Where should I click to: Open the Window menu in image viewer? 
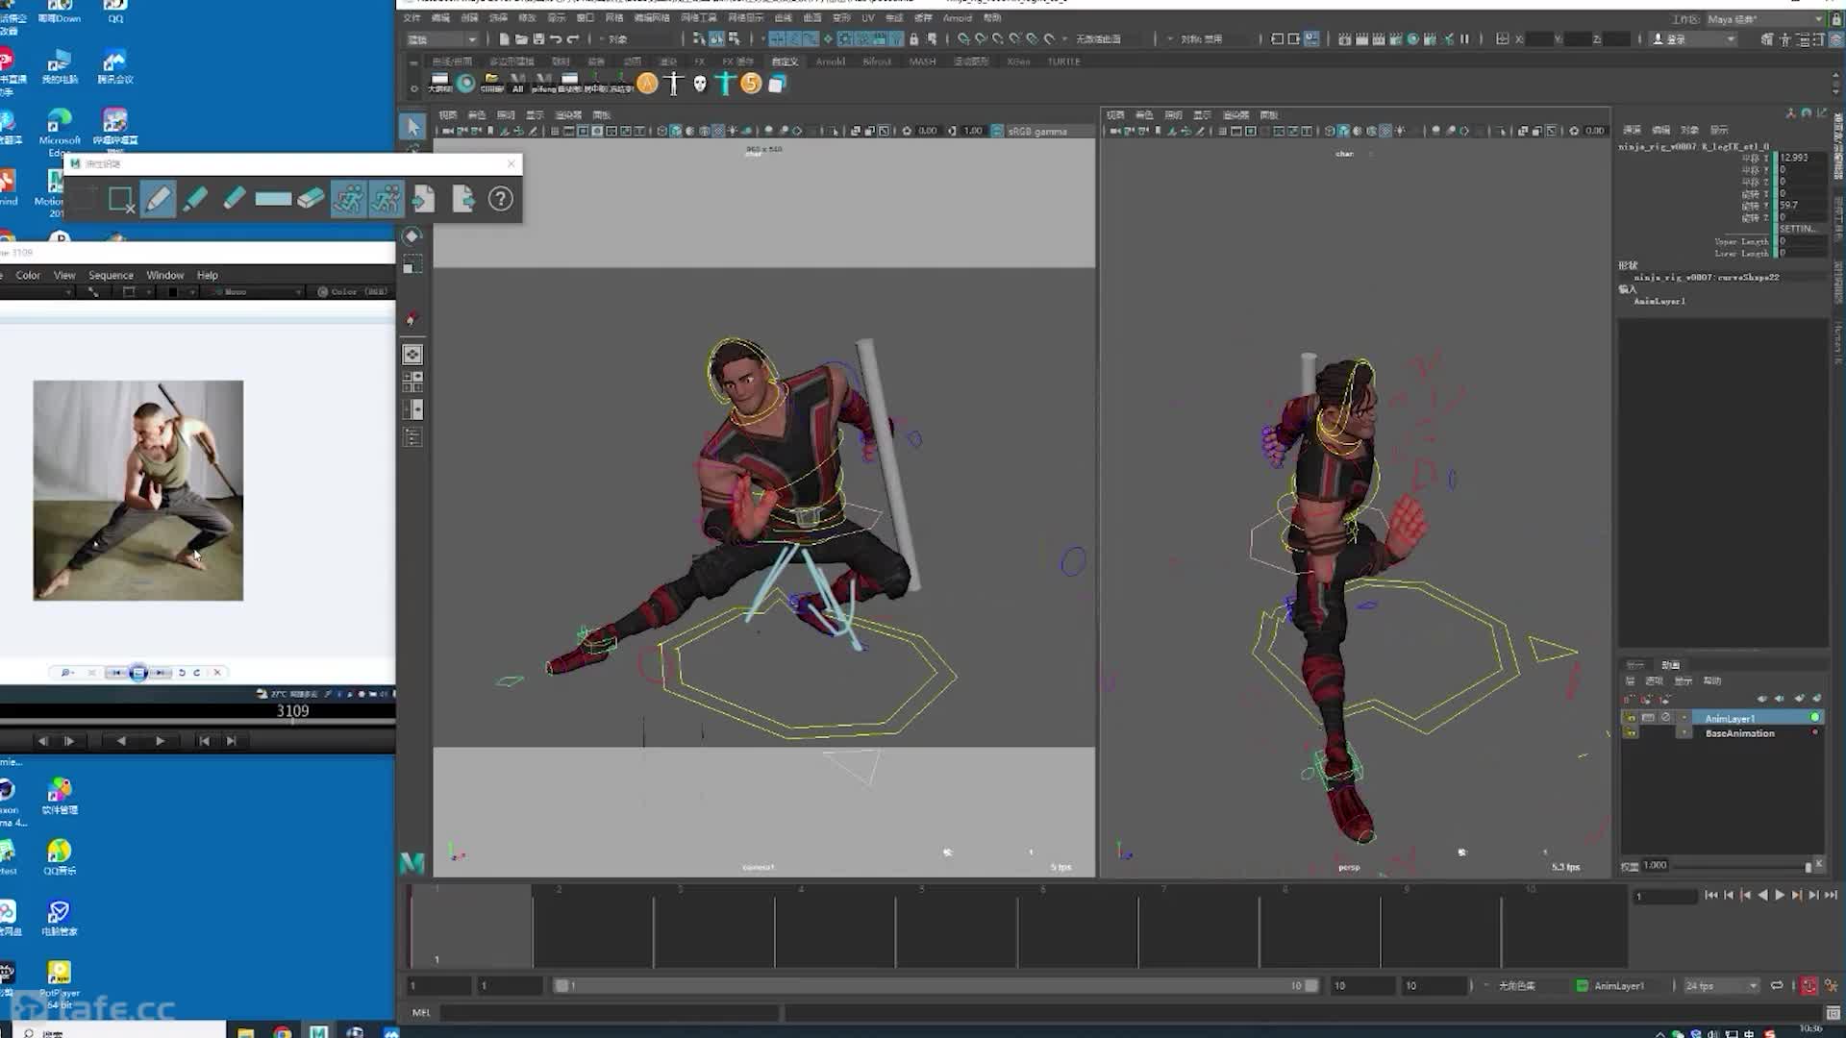point(164,275)
